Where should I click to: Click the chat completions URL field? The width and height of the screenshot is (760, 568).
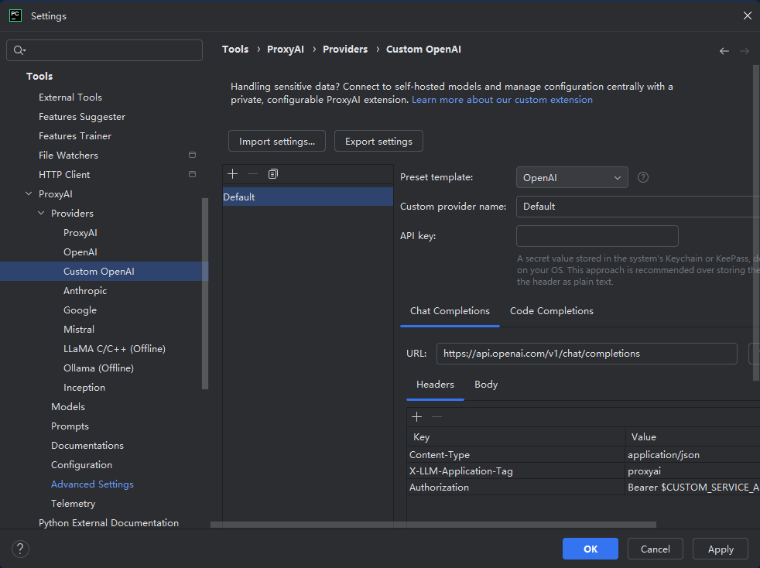click(586, 354)
